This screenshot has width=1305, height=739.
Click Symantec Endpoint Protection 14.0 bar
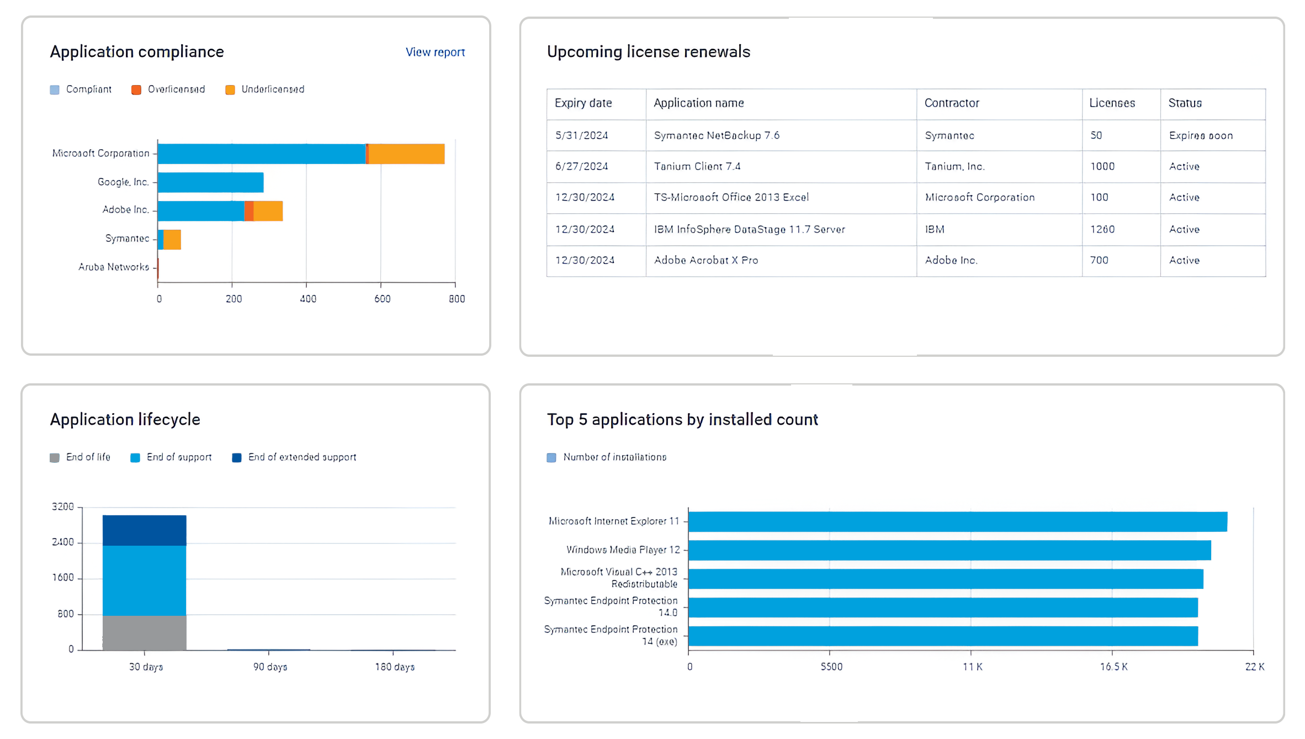coord(943,608)
